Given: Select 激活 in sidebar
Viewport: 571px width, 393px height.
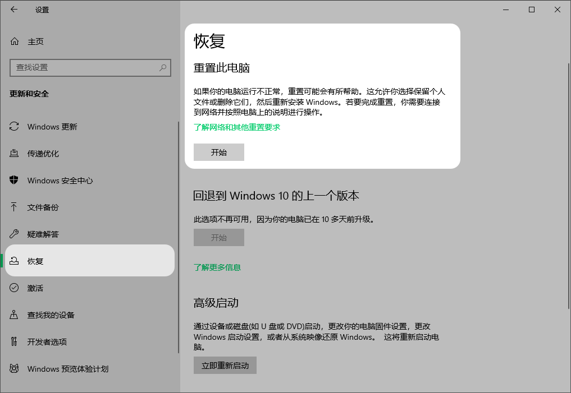Looking at the screenshot, I should coord(90,288).
